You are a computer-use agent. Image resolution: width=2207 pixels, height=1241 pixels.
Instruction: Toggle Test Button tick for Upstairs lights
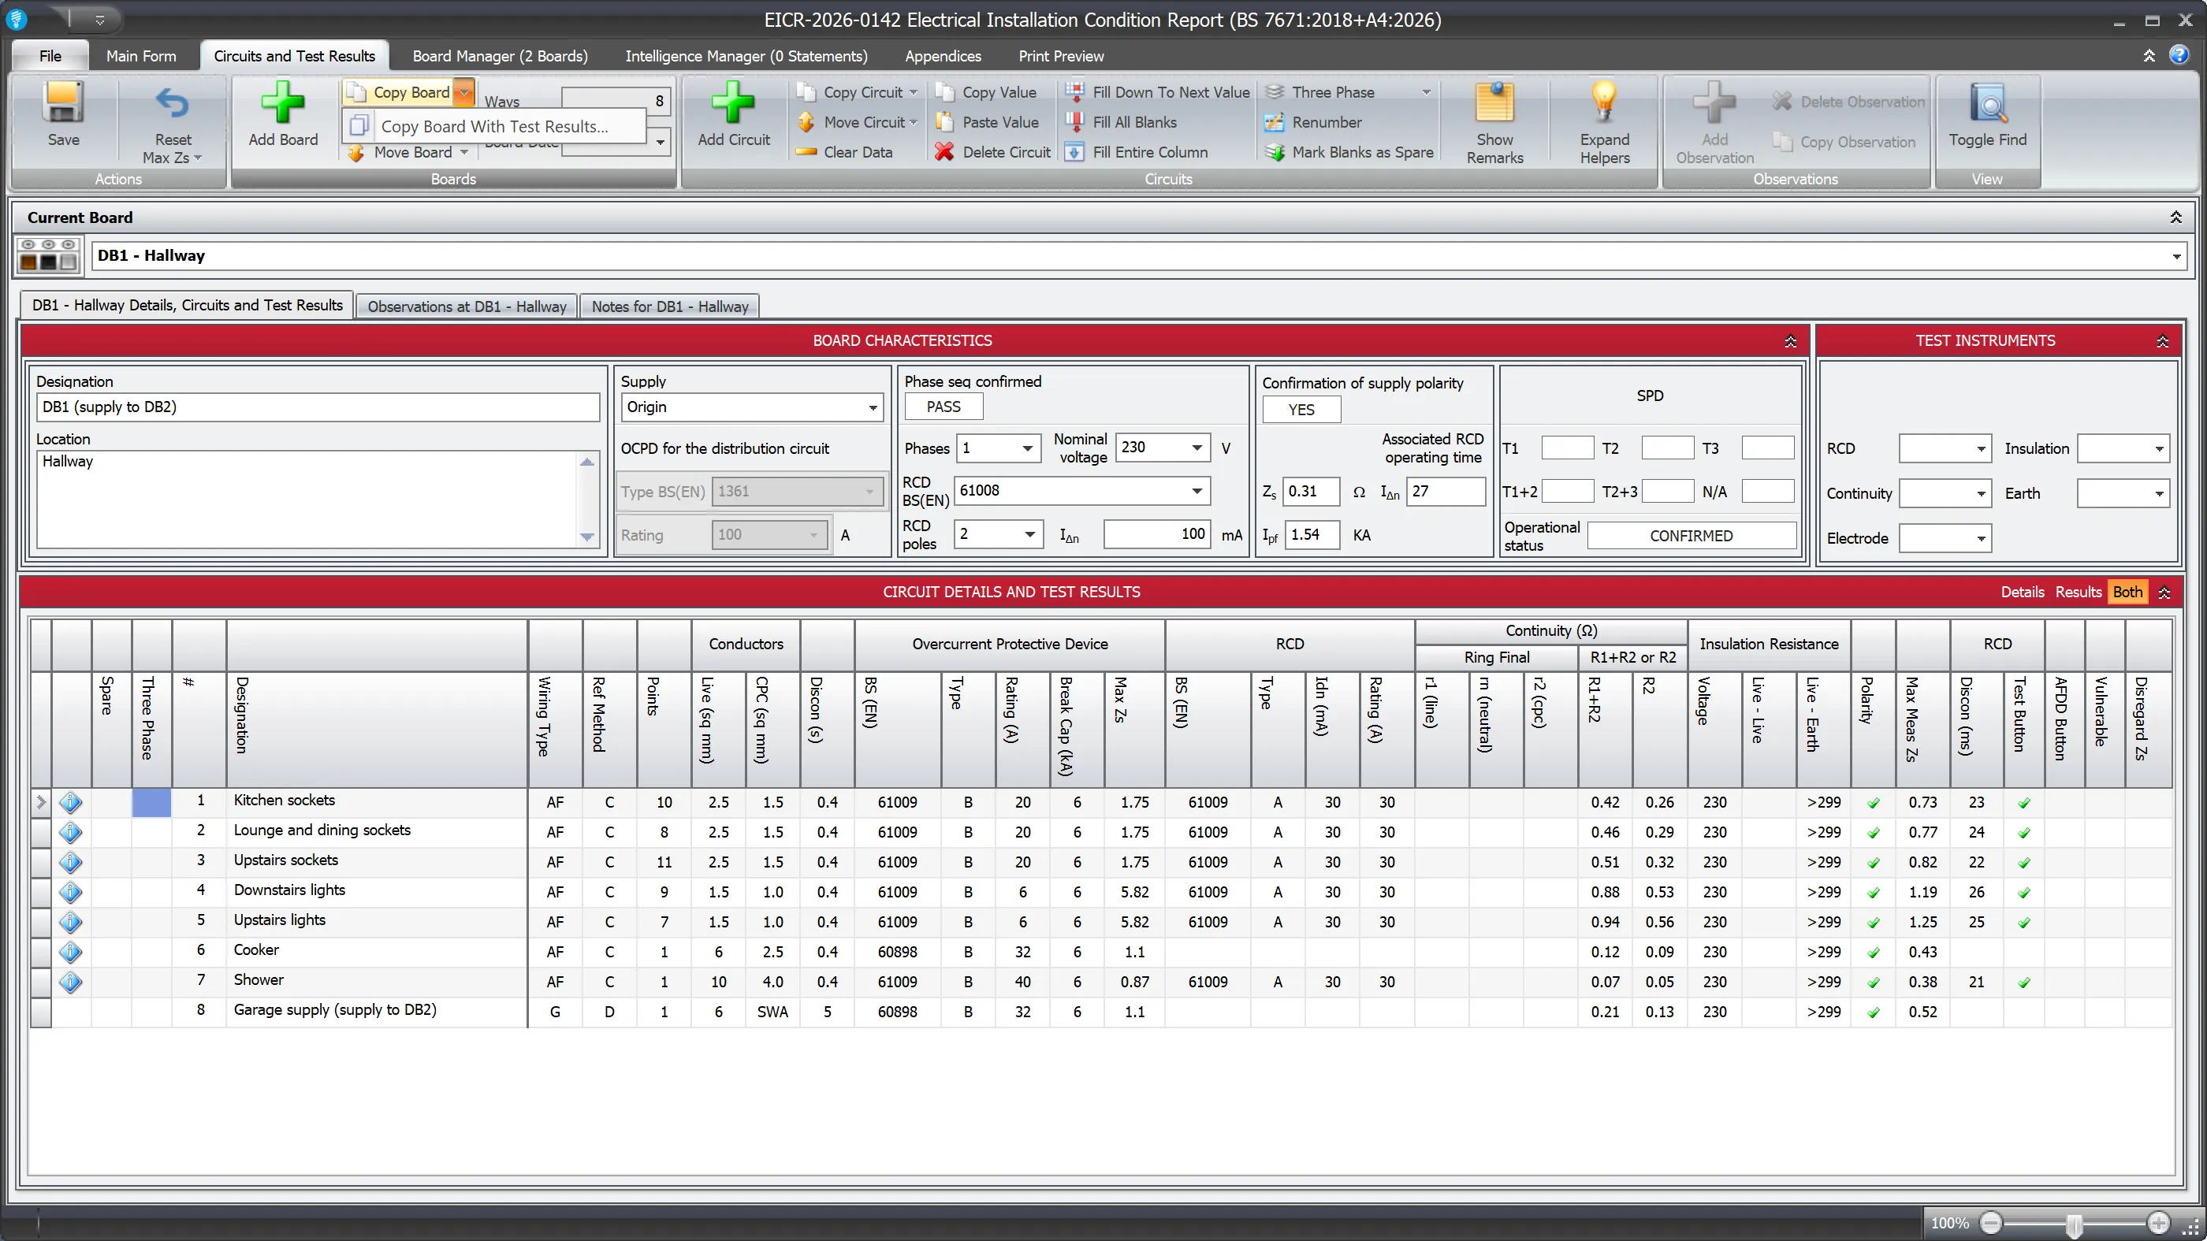(x=2023, y=923)
